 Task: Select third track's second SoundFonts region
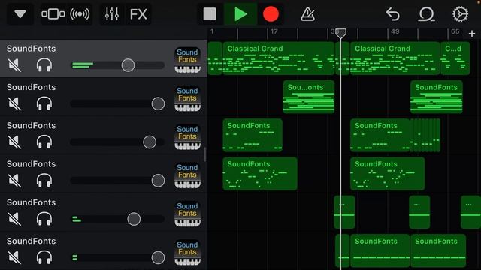pos(380,135)
